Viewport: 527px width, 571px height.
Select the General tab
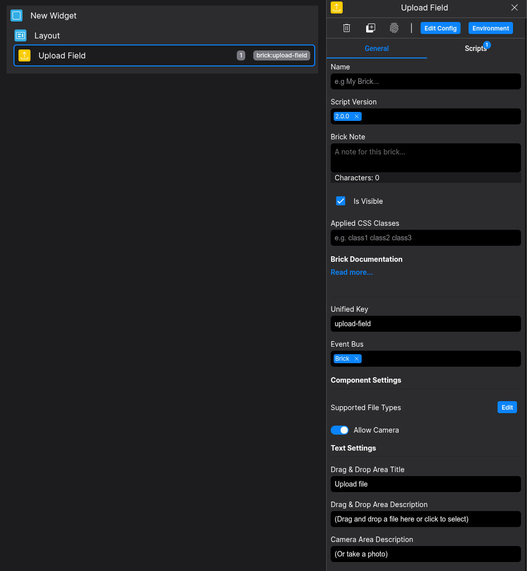[x=377, y=48]
